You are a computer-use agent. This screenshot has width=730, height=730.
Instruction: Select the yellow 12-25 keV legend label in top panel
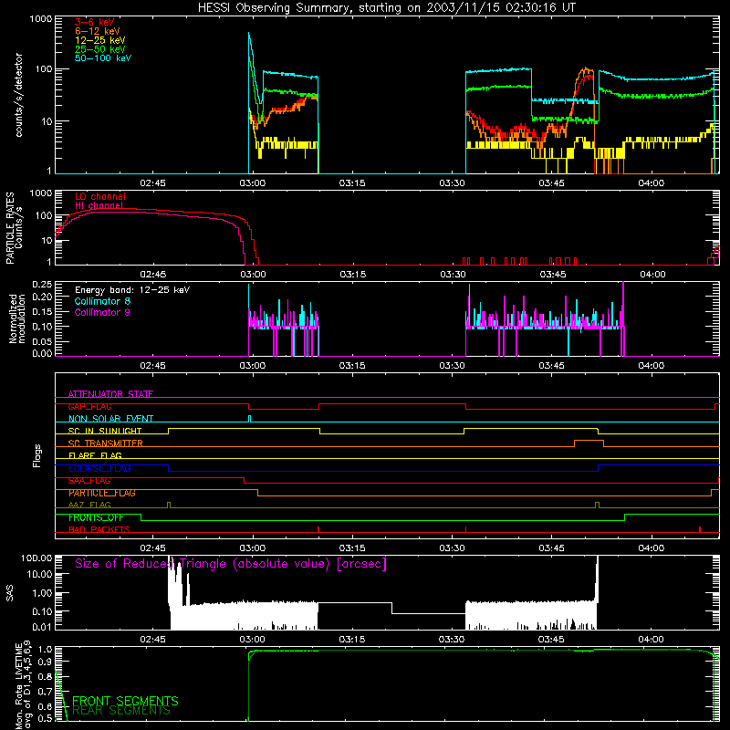tap(100, 40)
